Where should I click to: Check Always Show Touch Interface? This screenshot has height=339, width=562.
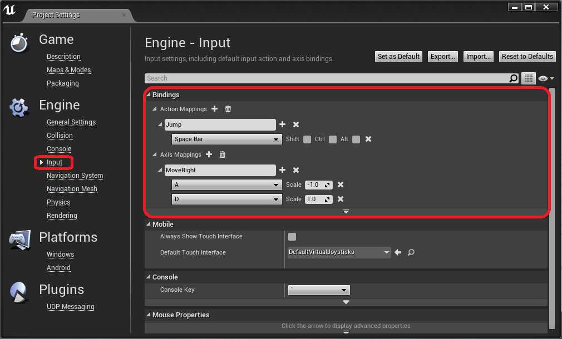click(x=292, y=237)
